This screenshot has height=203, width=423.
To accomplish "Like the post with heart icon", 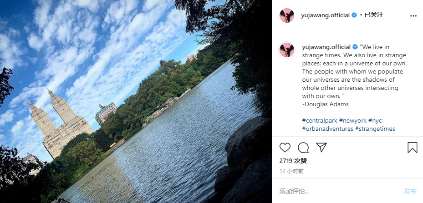I will point(285,148).
